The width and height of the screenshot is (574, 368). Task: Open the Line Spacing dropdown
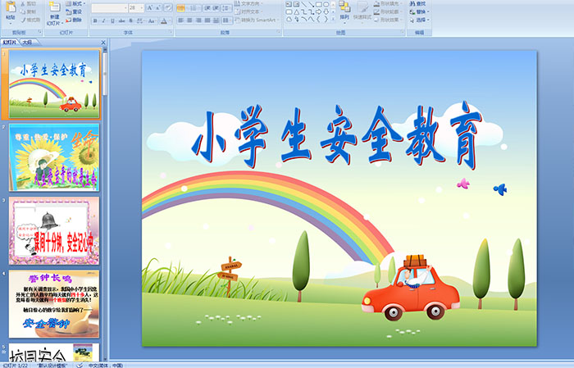tap(227, 7)
